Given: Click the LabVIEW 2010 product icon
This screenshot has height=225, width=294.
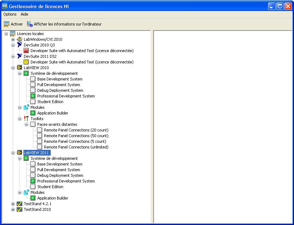Looking at the screenshot, I should (20, 68).
